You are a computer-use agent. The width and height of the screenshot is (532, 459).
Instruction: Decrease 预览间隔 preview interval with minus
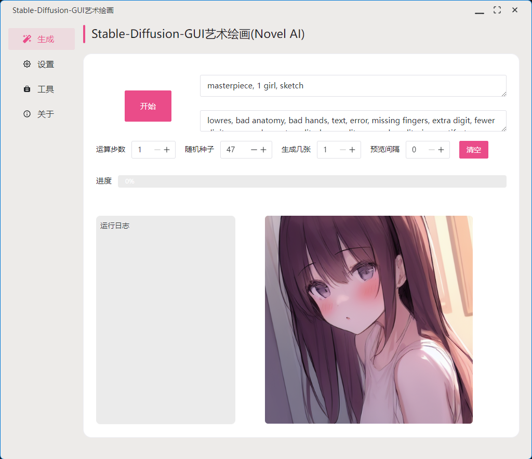point(432,150)
